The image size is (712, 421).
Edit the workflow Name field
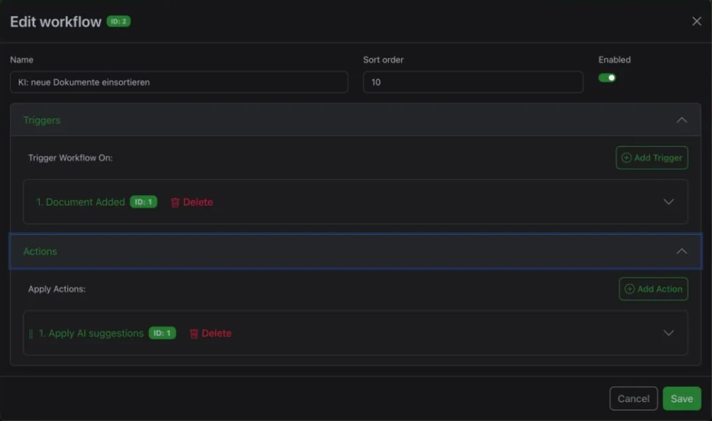tap(179, 82)
